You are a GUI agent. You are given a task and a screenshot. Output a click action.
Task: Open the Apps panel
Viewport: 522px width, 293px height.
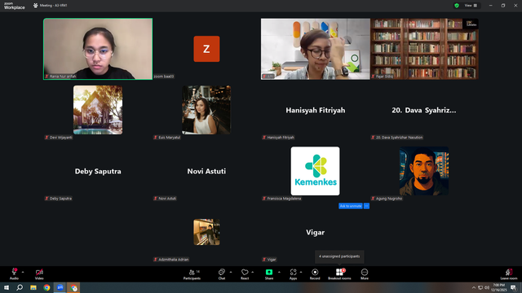293,274
